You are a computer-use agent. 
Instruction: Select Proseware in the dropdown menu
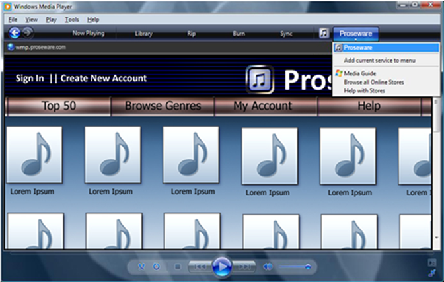(x=387, y=48)
